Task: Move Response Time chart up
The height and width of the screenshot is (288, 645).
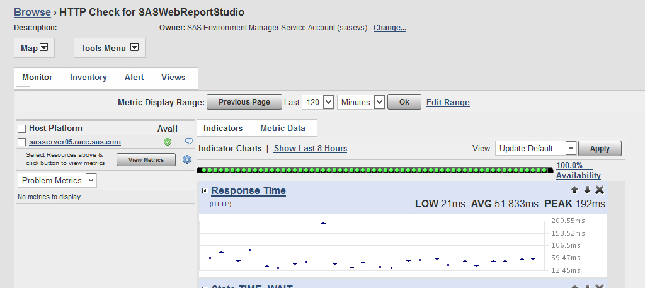Action: point(574,190)
